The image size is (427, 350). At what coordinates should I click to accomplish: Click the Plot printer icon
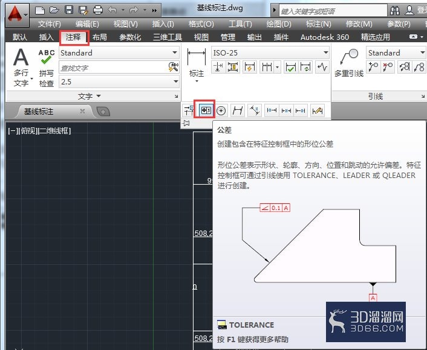(x=98, y=10)
